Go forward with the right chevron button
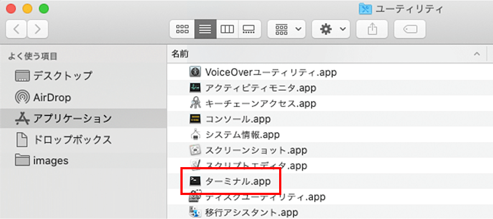The width and height of the screenshot is (493, 219). [x=38, y=29]
